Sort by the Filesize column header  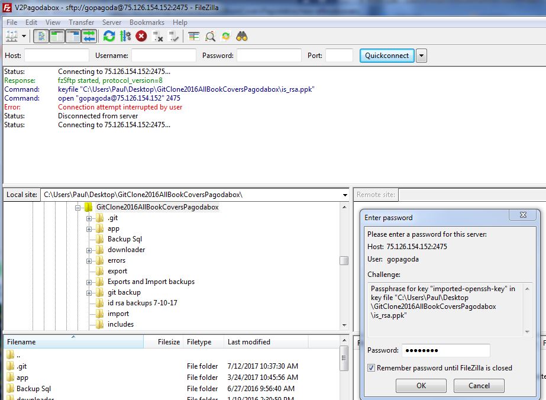pos(164,342)
